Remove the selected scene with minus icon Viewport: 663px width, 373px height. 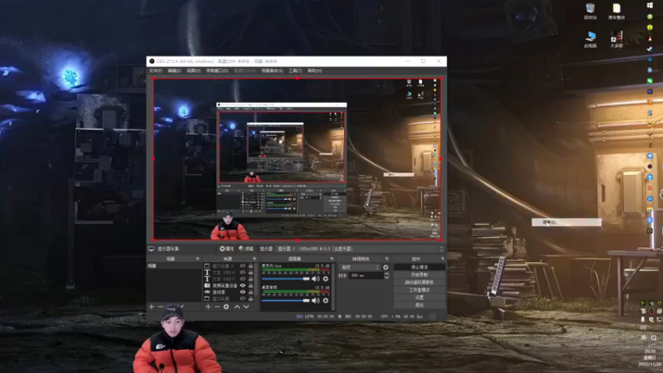click(161, 307)
